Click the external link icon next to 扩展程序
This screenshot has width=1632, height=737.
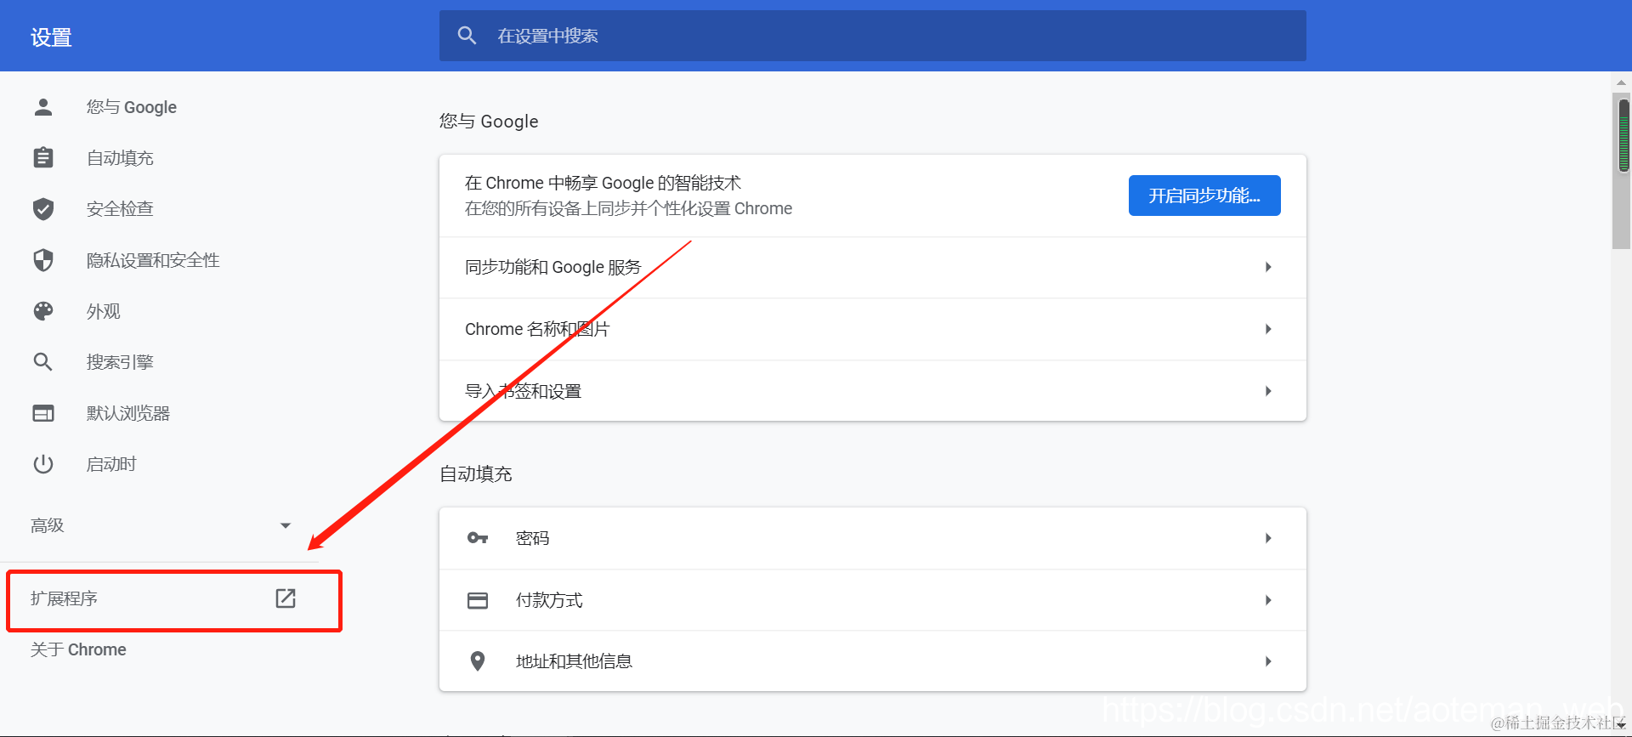(x=286, y=598)
